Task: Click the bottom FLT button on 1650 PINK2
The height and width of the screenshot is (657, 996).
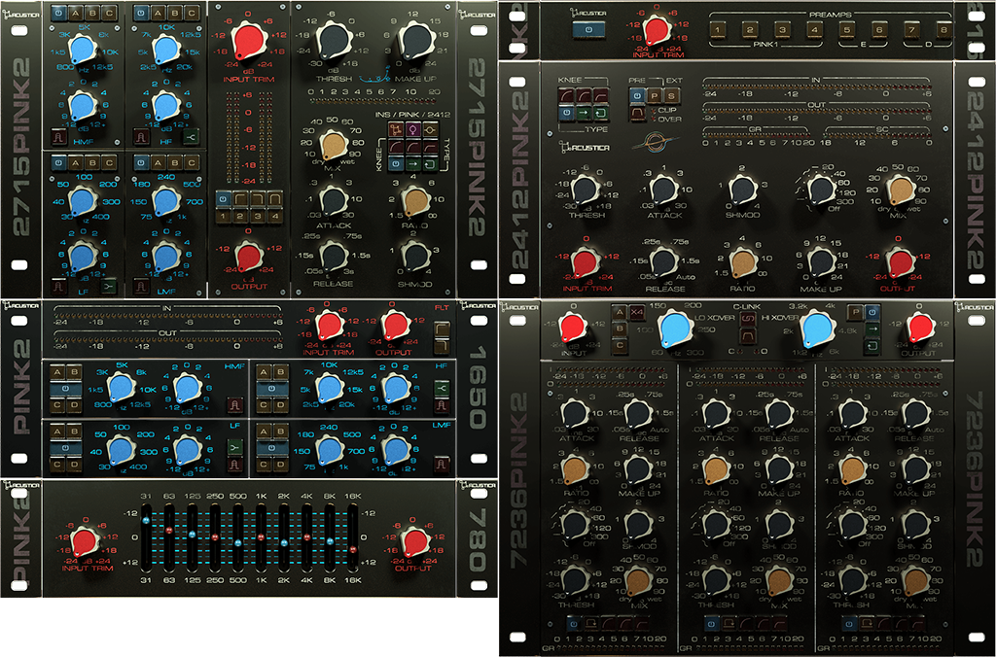Action: [x=443, y=345]
